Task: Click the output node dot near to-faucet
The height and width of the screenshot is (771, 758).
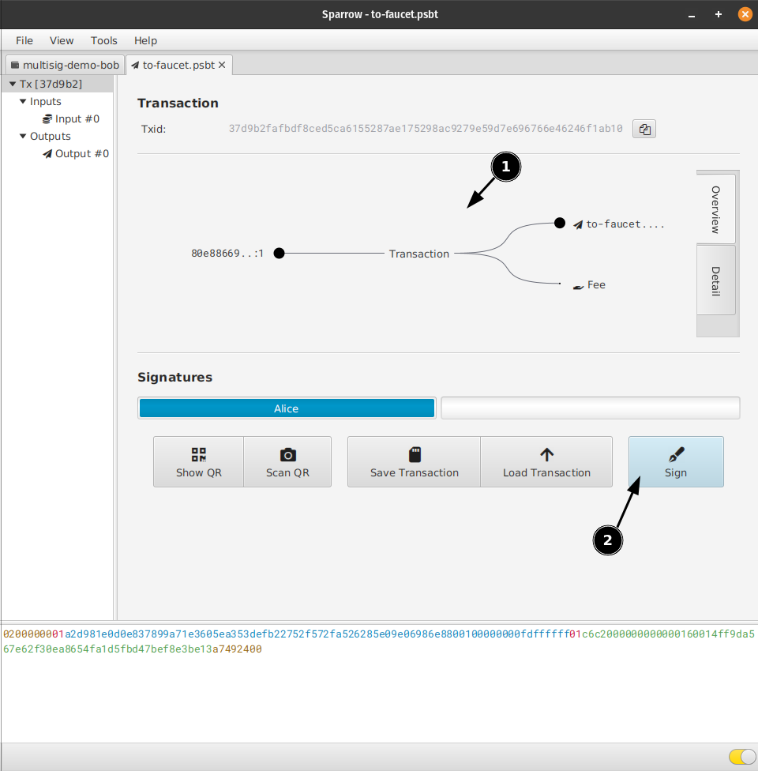Action: tap(559, 223)
